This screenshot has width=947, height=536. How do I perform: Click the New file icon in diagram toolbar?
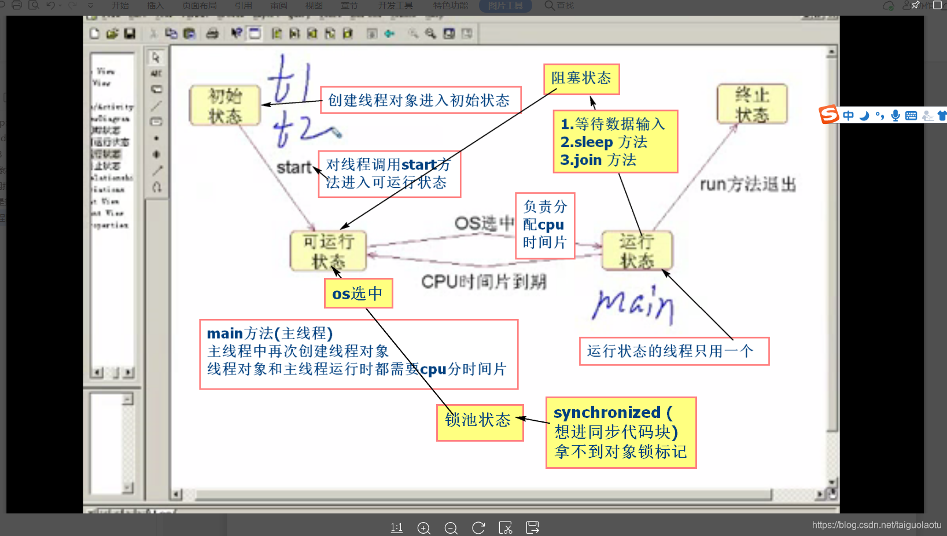[x=95, y=34]
